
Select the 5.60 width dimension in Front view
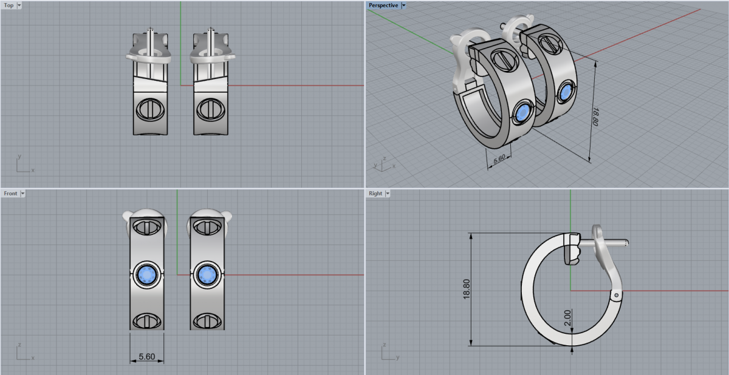pyautogui.click(x=146, y=357)
